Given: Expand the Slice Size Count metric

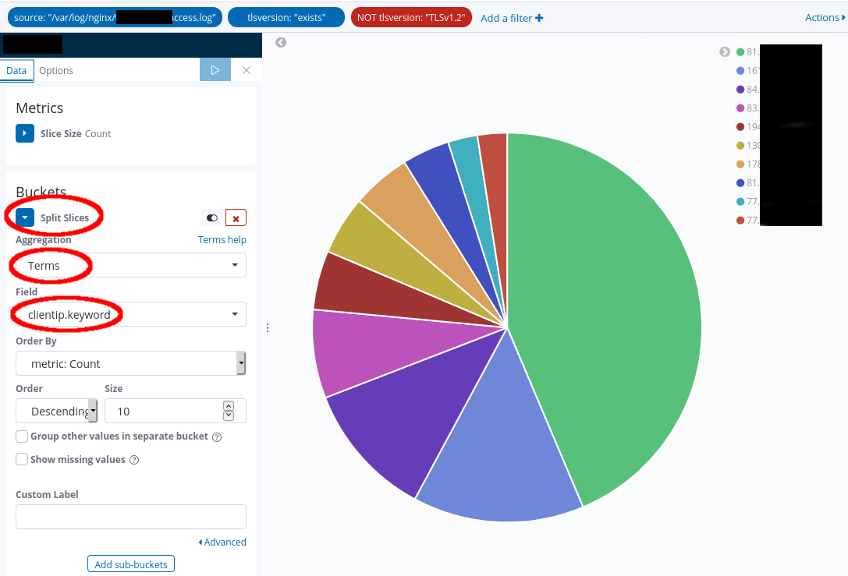Looking at the screenshot, I should click(25, 133).
